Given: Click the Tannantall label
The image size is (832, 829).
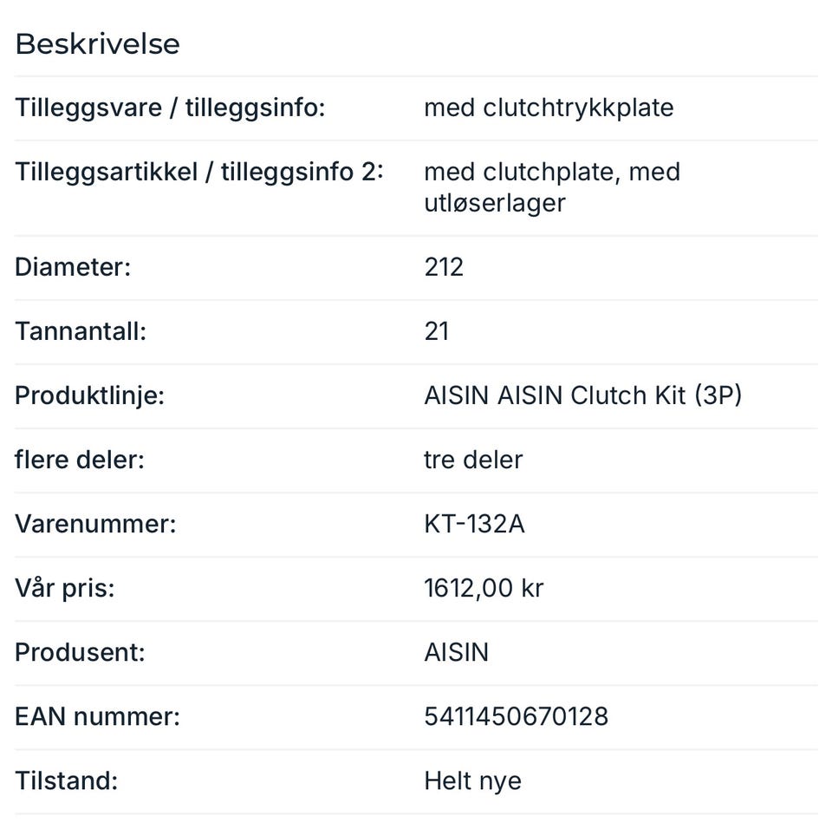Looking at the screenshot, I should pyautogui.click(x=81, y=331).
